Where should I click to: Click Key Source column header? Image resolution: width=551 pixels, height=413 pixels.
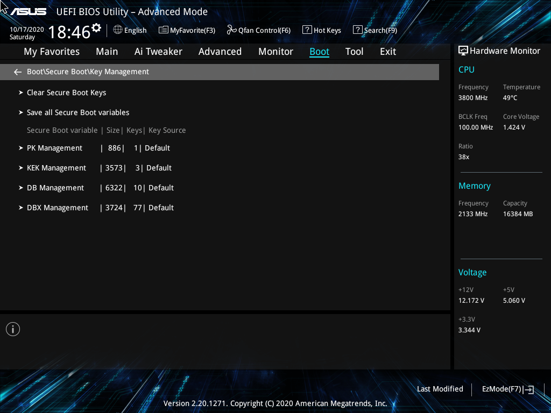click(167, 130)
